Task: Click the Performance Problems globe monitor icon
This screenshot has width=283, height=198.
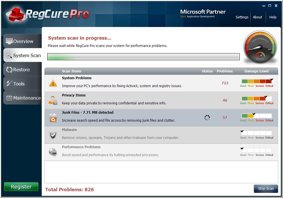Action: 53,152
